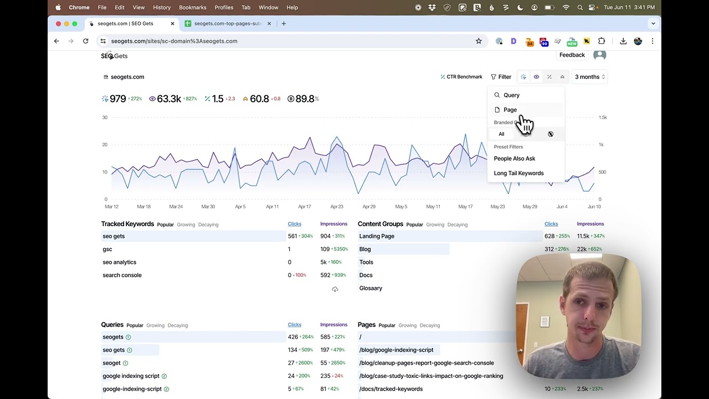Click the icon next to 'google indexing script' query

pos(164,376)
